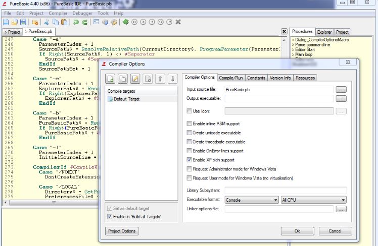Click the debugger Step Out icon
Viewport: 378px width, 246px height.
[x=169, y=22]
